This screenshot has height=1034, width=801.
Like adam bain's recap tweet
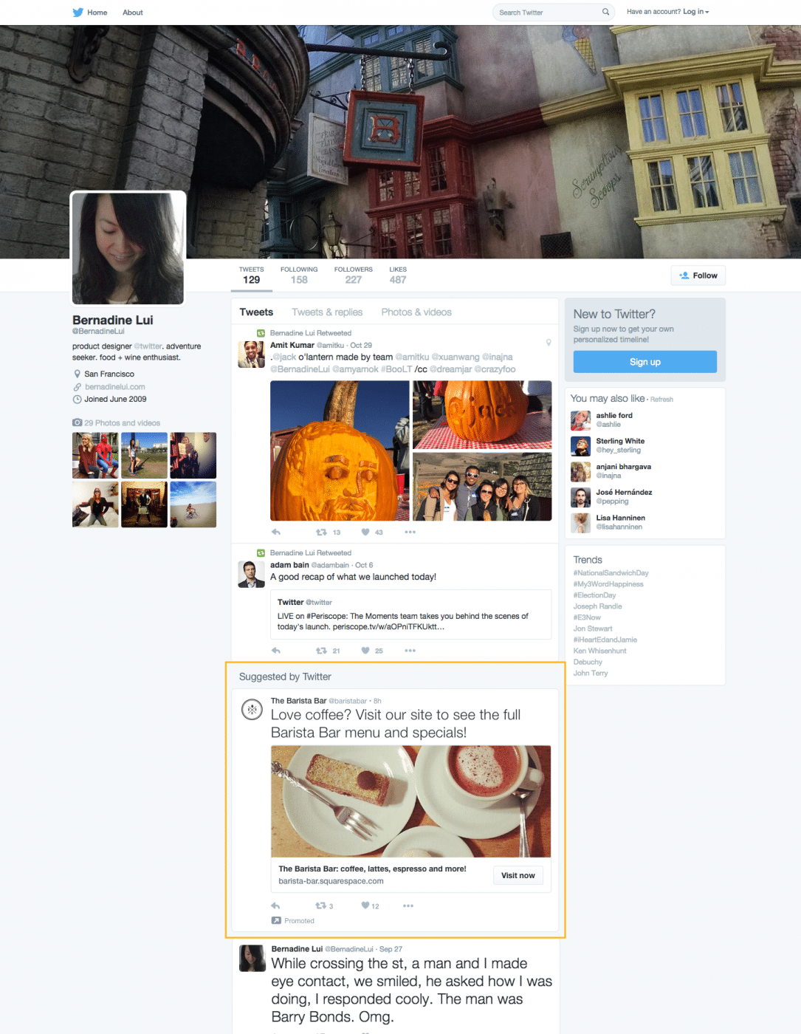(x=365, y=651)
